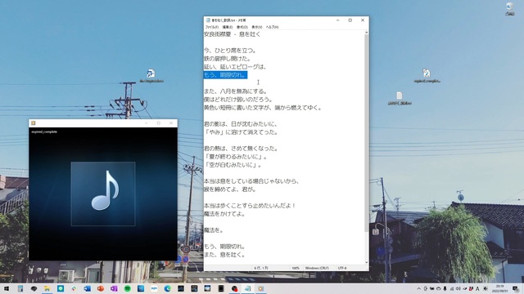This screenshot has width=524, height=294.
Task: Expand the hidden system tray icons chevron
Action: [418, 288]
